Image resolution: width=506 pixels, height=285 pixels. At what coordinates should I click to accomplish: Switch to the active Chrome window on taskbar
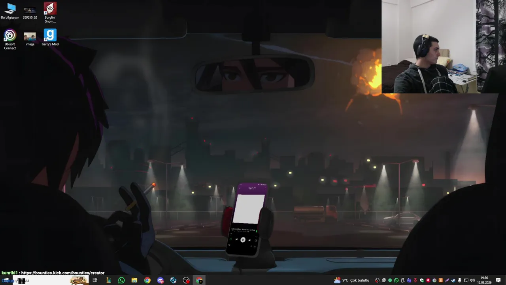tap(199, 280)
